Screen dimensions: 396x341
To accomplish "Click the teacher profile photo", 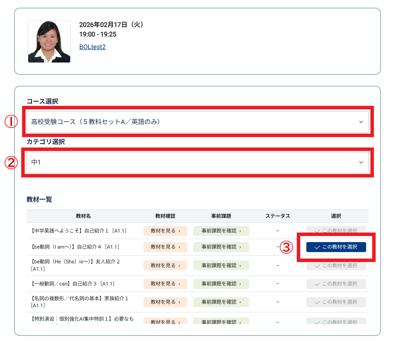I will [x=49, y=41].
